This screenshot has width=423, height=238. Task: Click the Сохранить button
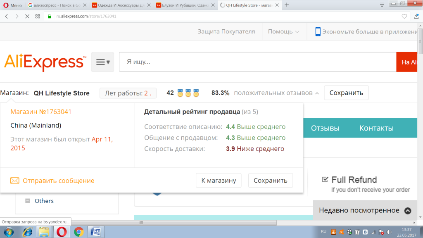tap(346, 93)
